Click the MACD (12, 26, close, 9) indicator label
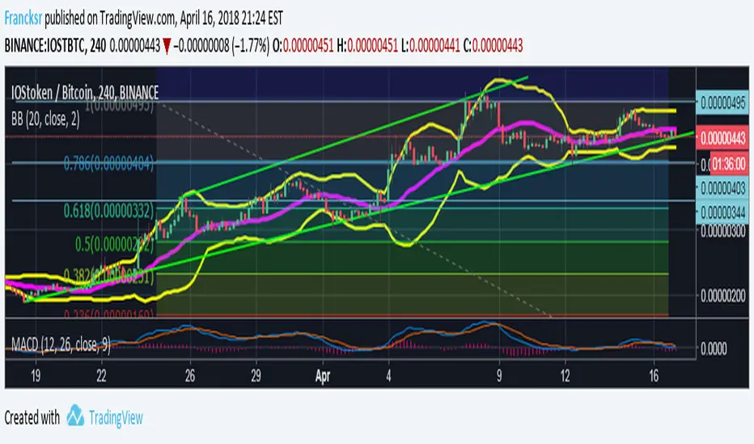Viewport: 754px width, 444px height. coord(61,344)
